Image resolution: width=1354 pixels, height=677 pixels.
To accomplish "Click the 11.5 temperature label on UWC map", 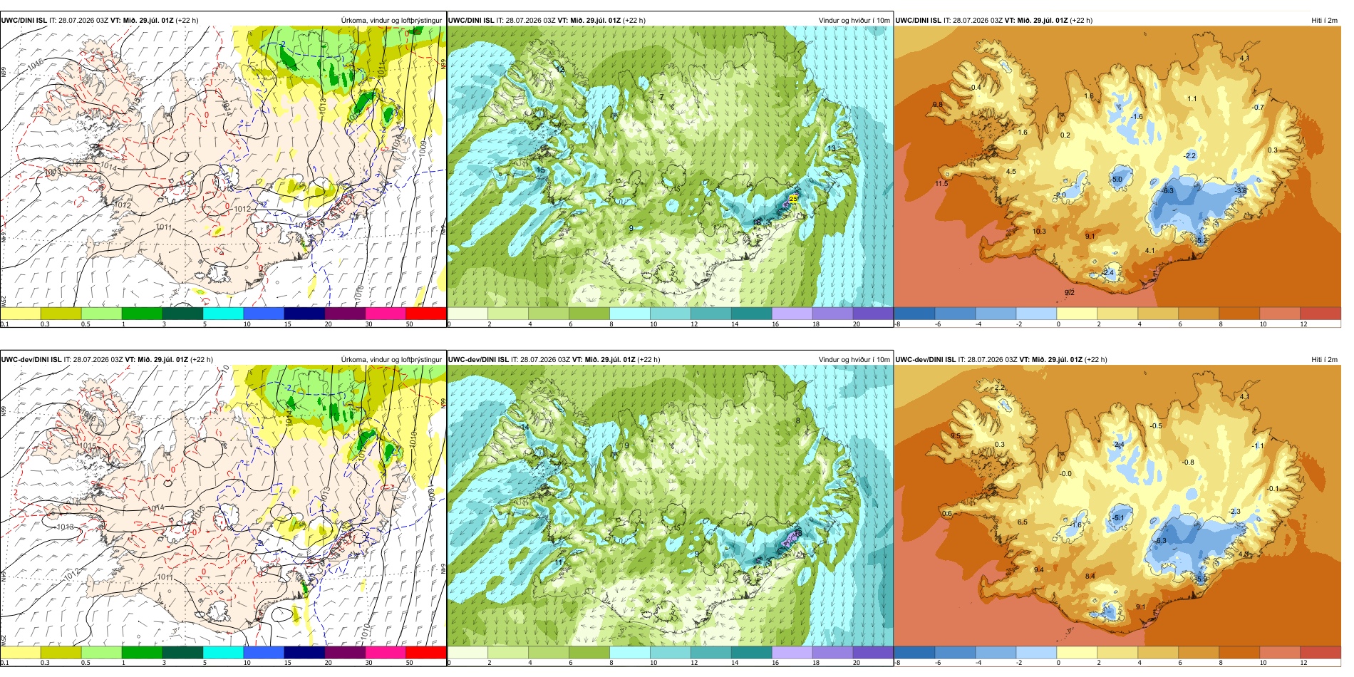I will click(941, 184).
